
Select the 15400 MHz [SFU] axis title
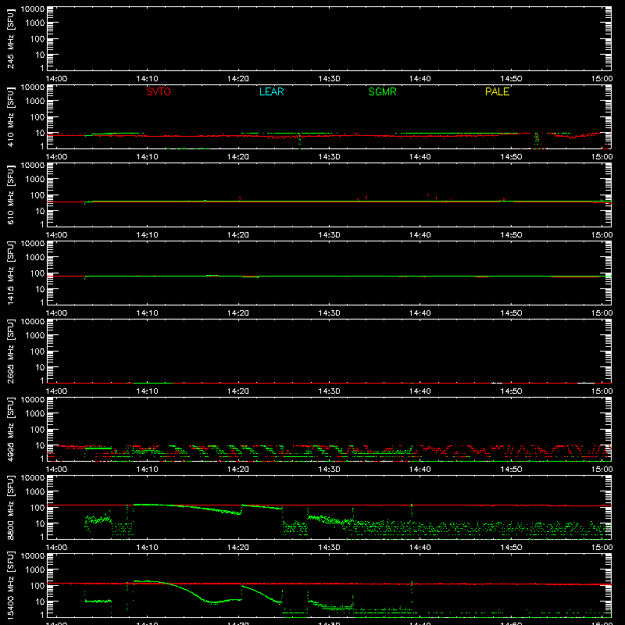(x=10, y=585)
